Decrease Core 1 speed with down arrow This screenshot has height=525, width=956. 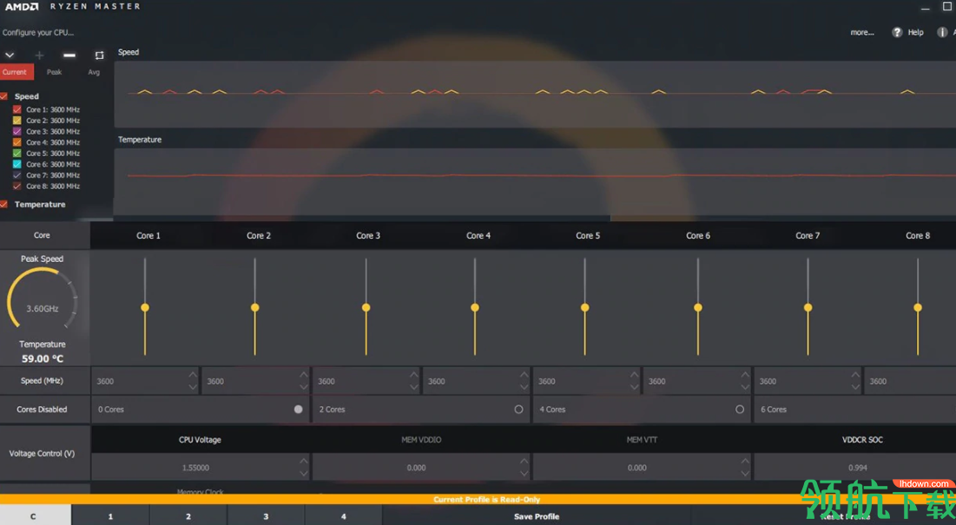(x=193, y=387)
